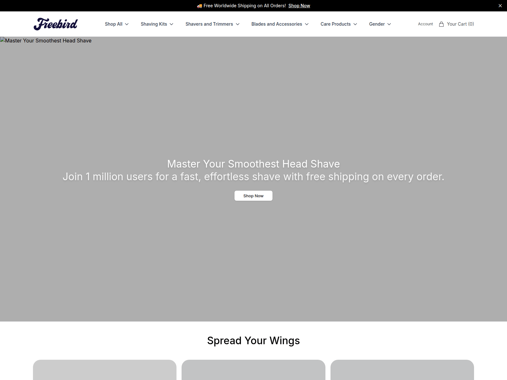Click the broken hero image icon

3,40
